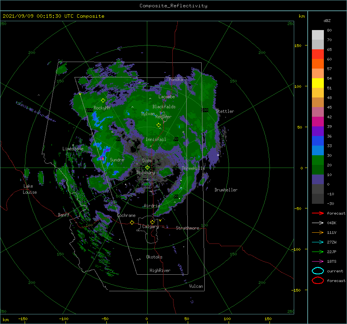The width and height of the screenshot is (347, 324).
Task: Click the red forecast arrow legend icon
Action: (318, 213)
